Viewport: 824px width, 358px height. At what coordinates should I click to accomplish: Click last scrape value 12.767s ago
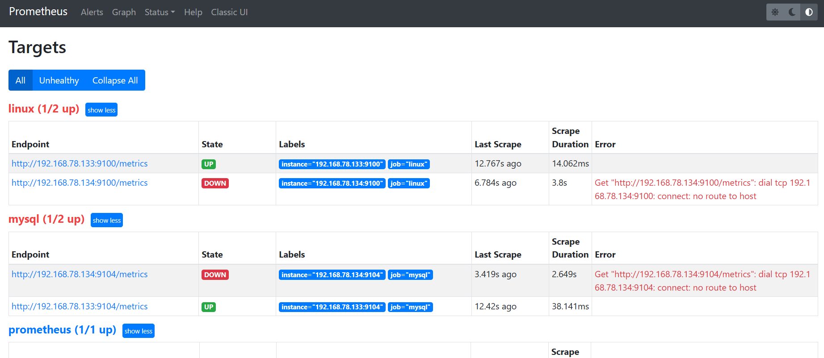click(x=498, y=163)
